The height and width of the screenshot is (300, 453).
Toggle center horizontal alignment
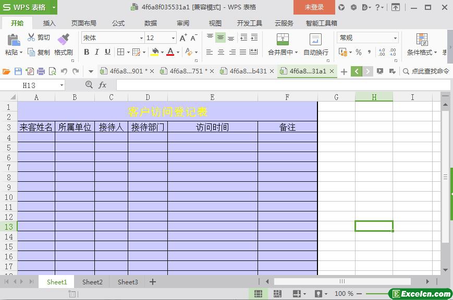221,52
